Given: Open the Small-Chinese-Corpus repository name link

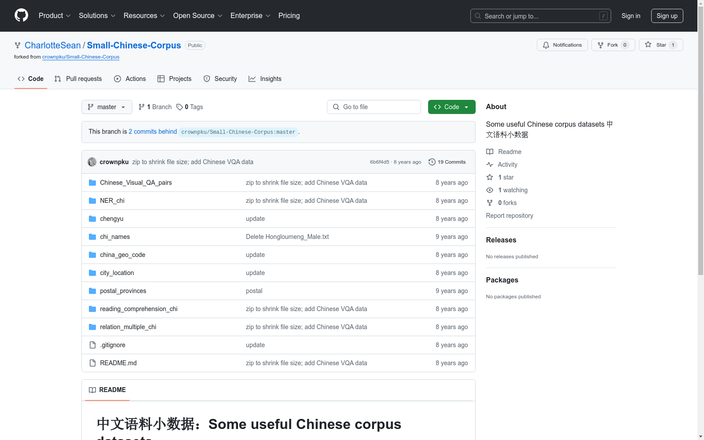Looking at the screenshot, I should (x=134, y=45).
